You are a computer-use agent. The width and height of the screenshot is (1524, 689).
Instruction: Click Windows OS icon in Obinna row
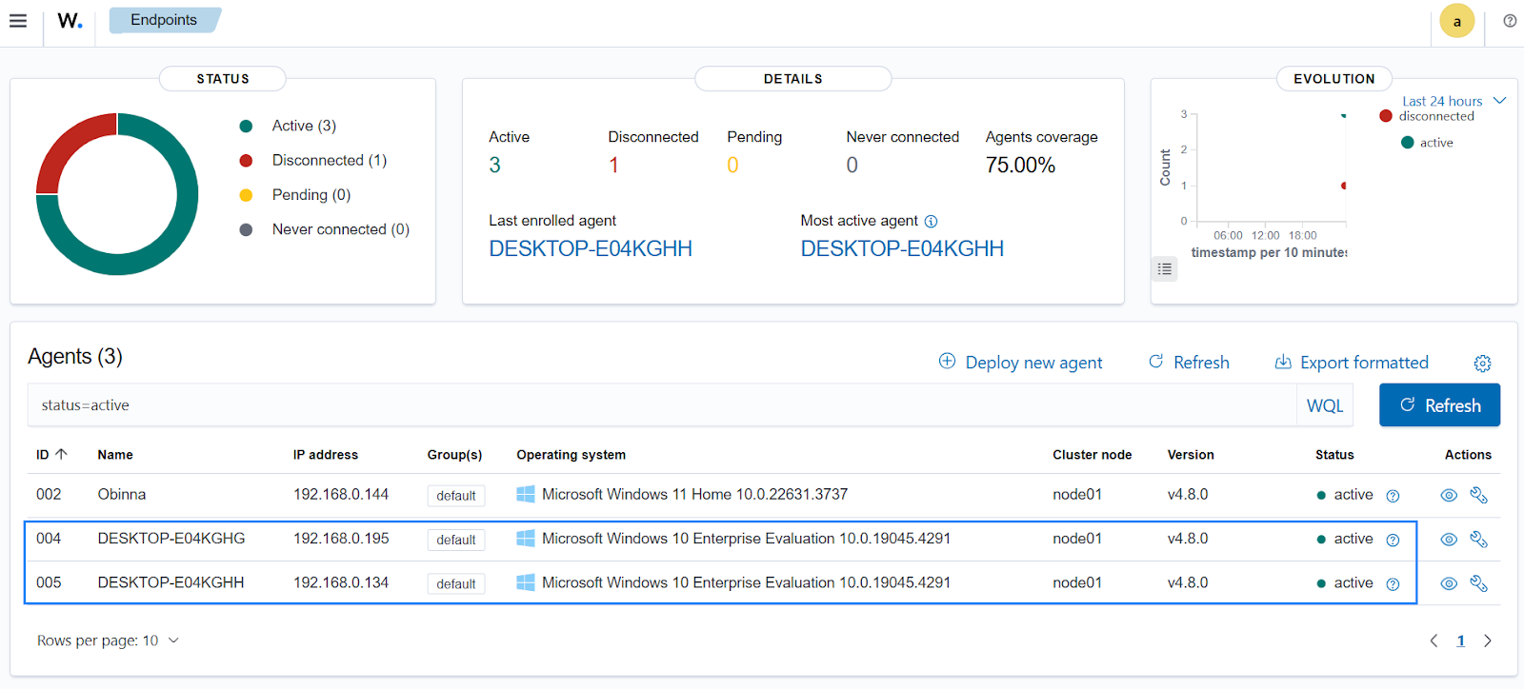[525, 494]
